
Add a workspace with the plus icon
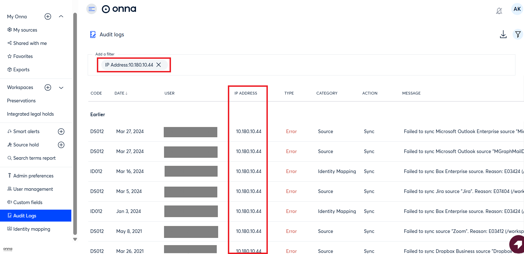coord(48,88)
